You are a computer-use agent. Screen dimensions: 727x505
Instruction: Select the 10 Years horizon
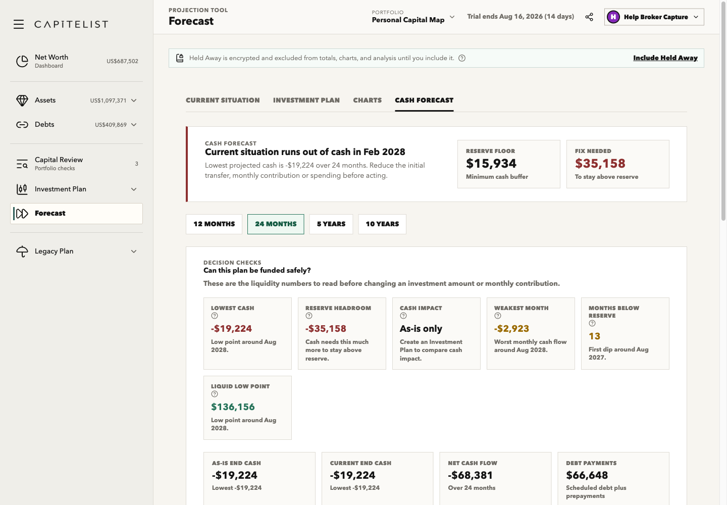click(x=382, y=224)
